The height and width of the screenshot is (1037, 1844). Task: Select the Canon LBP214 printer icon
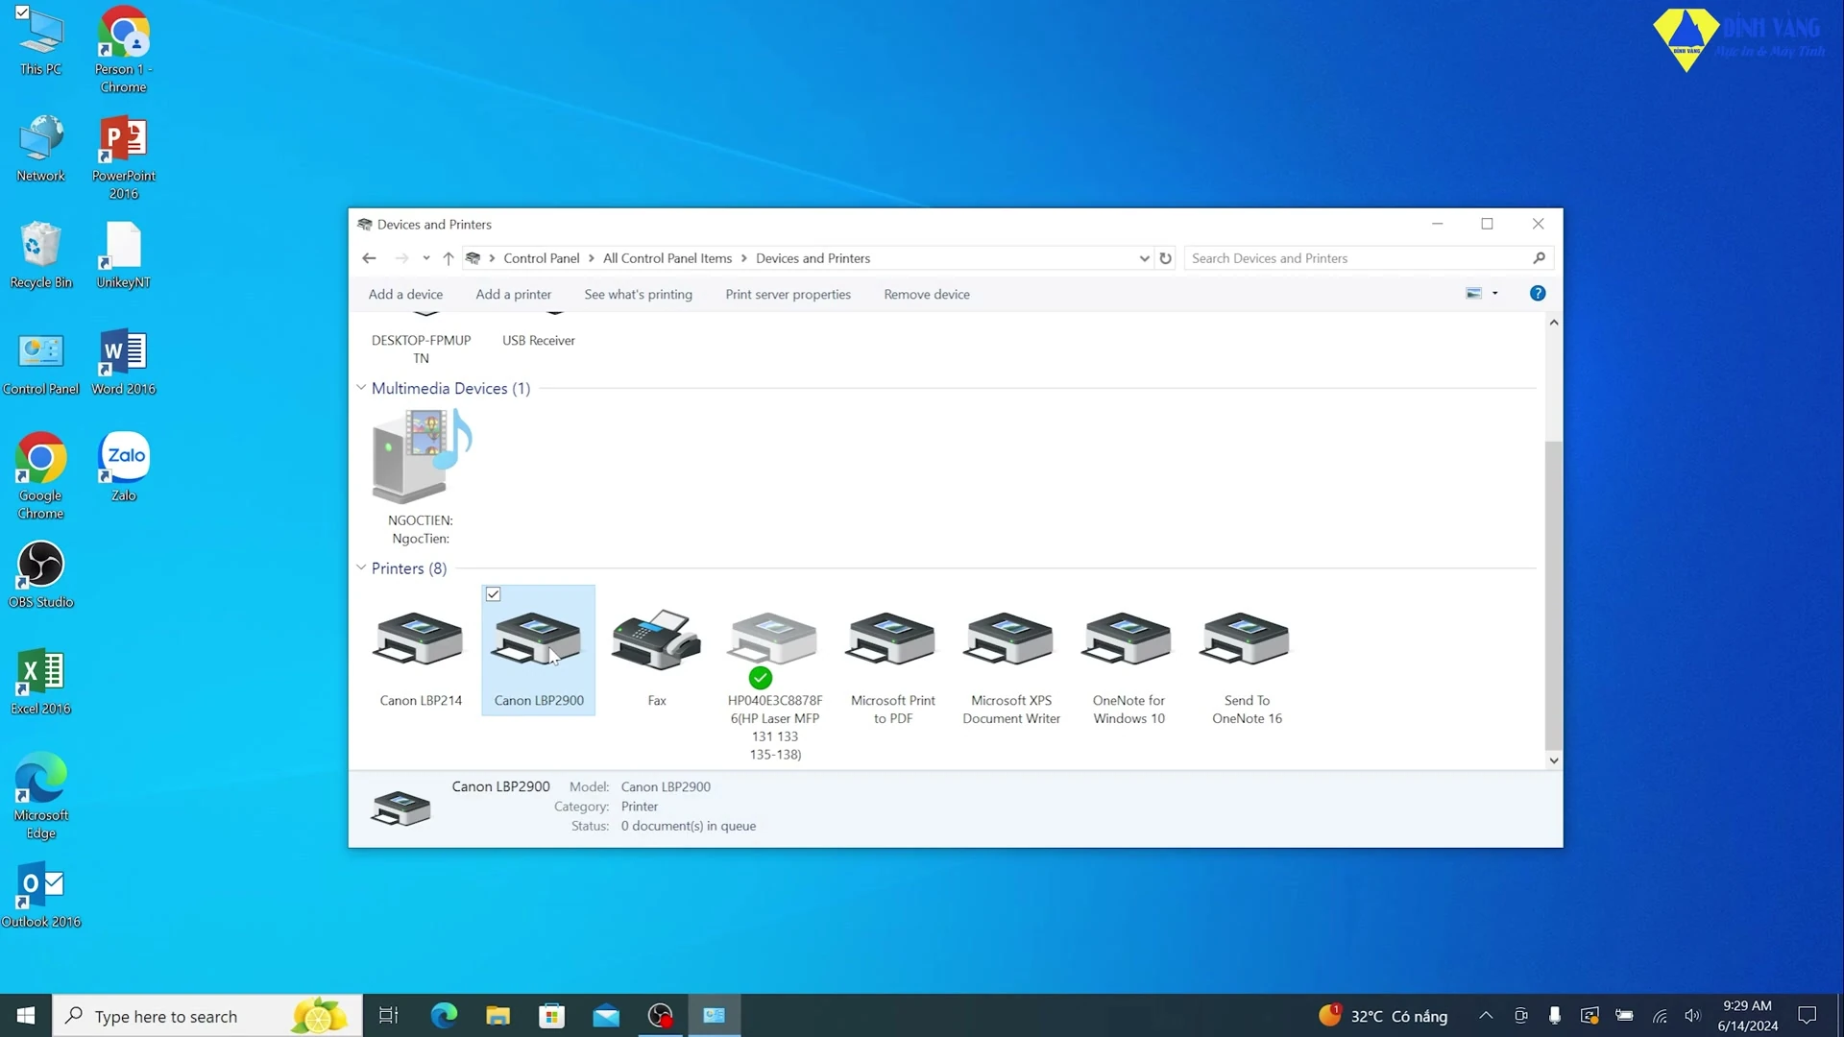(x=420, y=640)
